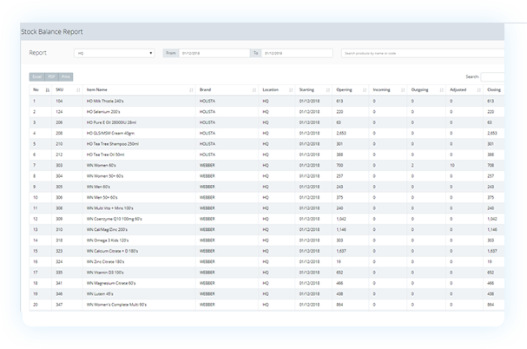Click the Outgoing column sort icon

click(x=441, y=89)
